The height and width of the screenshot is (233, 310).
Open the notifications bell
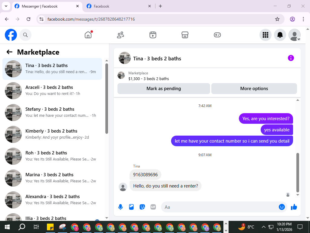tap(280, 35)
